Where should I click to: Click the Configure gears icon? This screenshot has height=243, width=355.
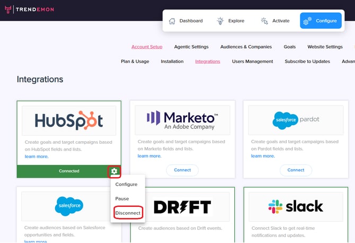[307, 21]
